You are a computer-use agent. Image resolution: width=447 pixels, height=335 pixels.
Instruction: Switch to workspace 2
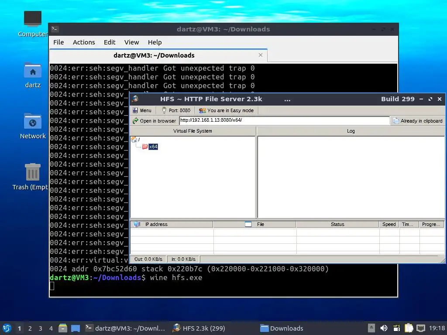coord(30,328)
